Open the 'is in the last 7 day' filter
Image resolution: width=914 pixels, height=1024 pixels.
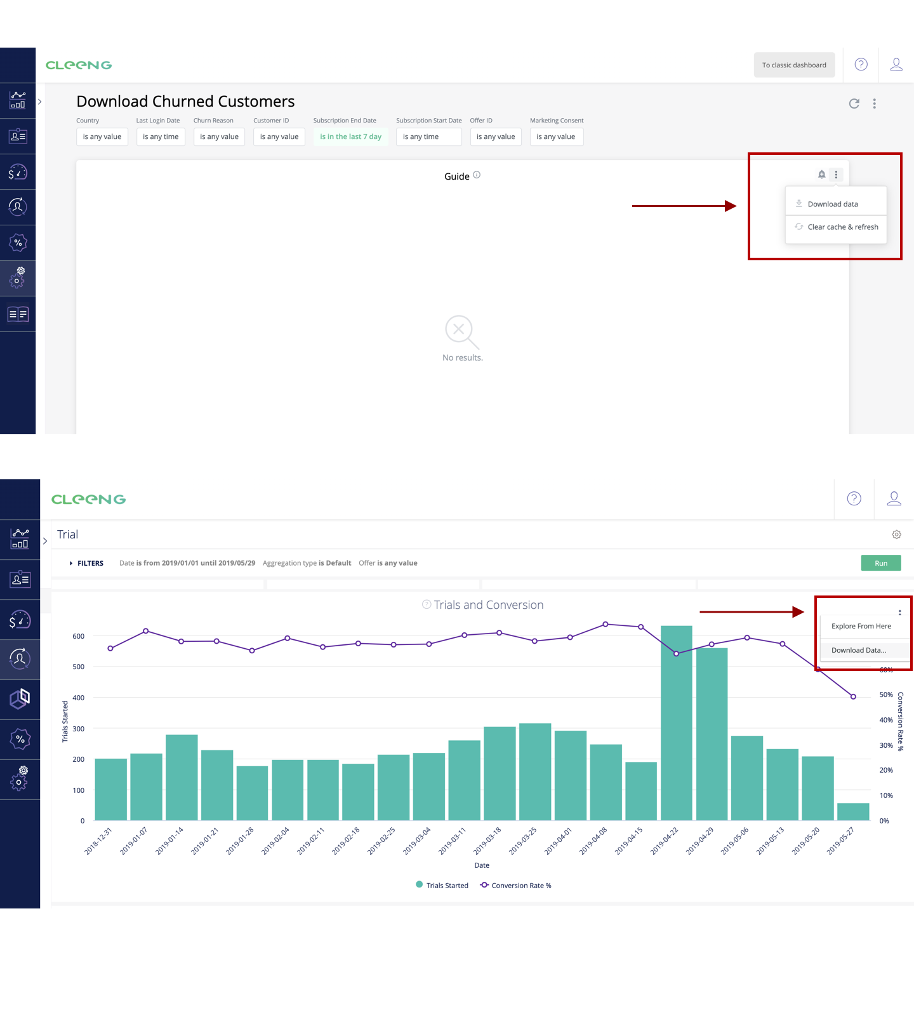point(350,136)
